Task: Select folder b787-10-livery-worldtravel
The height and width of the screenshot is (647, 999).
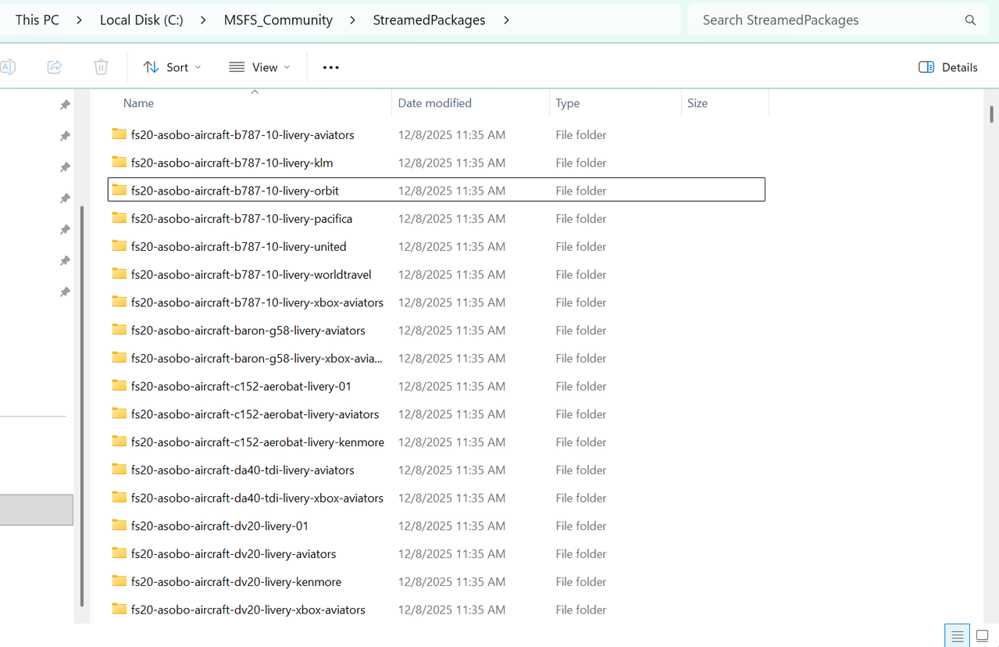Action: [x=436, y=275]
